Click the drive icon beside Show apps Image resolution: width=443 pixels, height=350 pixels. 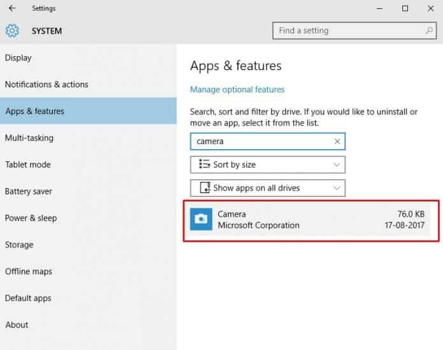(205, 187)
